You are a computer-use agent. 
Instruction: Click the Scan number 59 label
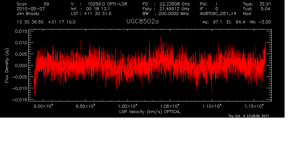pyautogui.click(x=31, y=4)
